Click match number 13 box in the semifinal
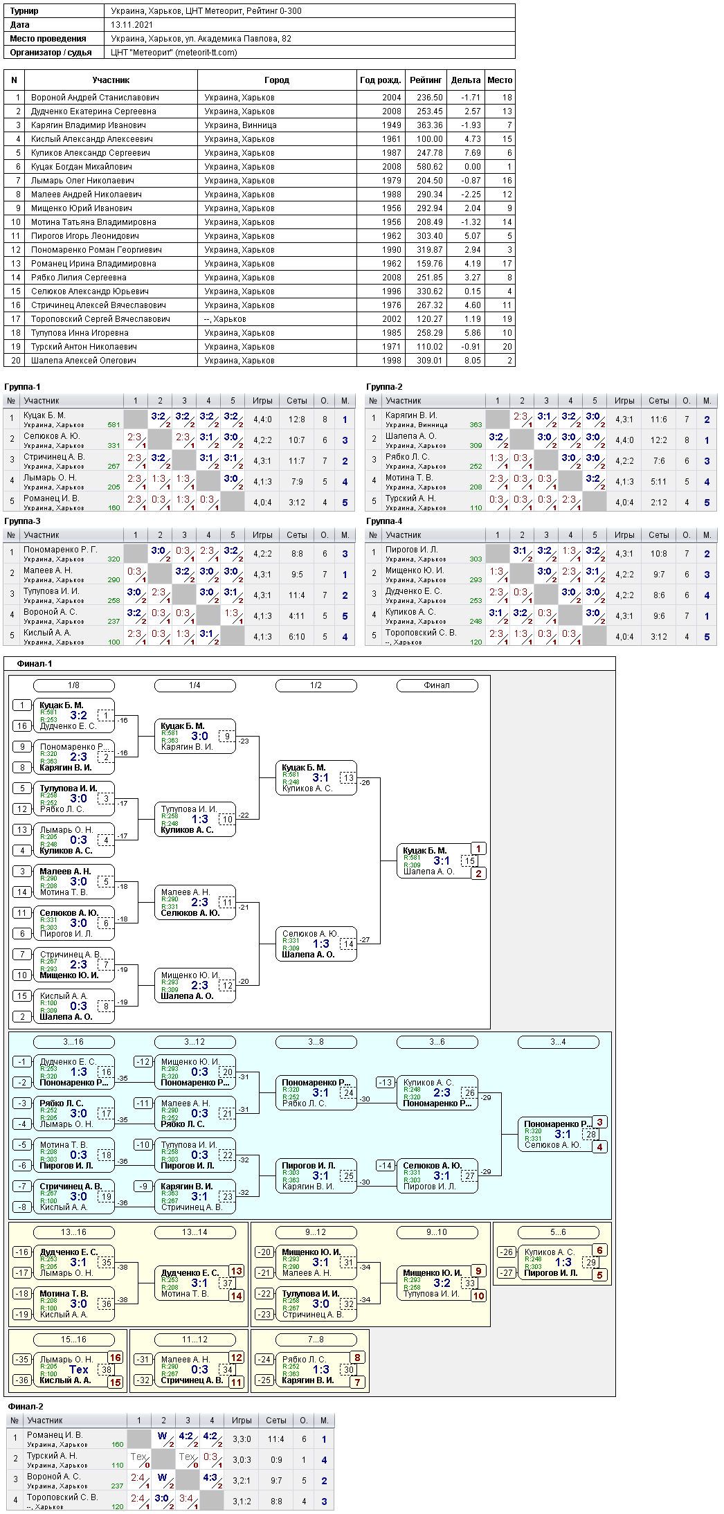Viewport: 724px width, 1514px height. [348, 777]
